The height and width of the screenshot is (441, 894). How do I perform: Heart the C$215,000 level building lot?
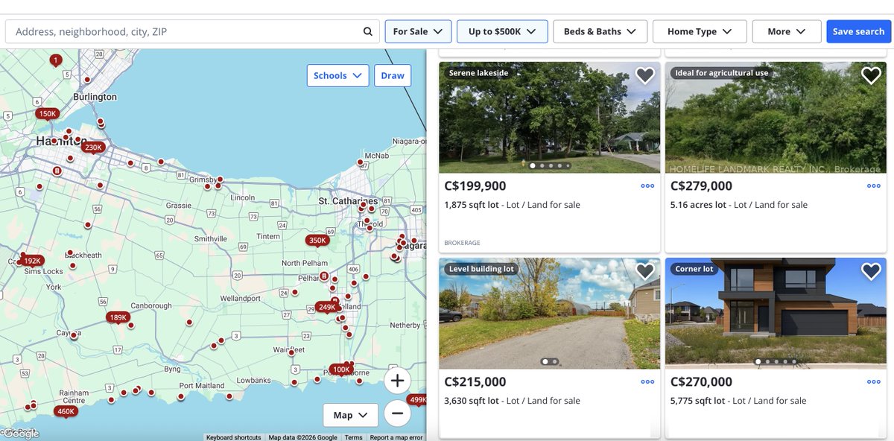point(644,271)
